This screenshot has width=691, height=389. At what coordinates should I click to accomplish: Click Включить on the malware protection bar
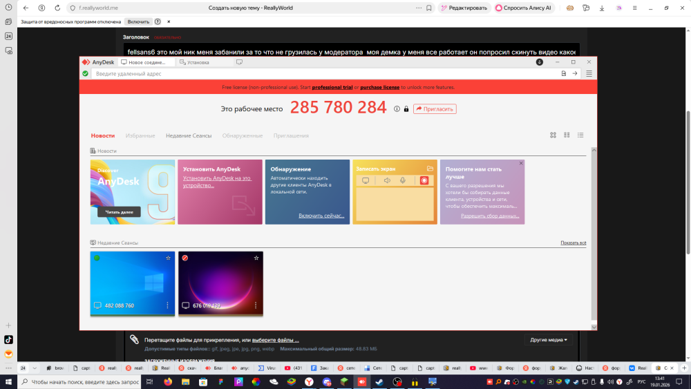[138, 21]
